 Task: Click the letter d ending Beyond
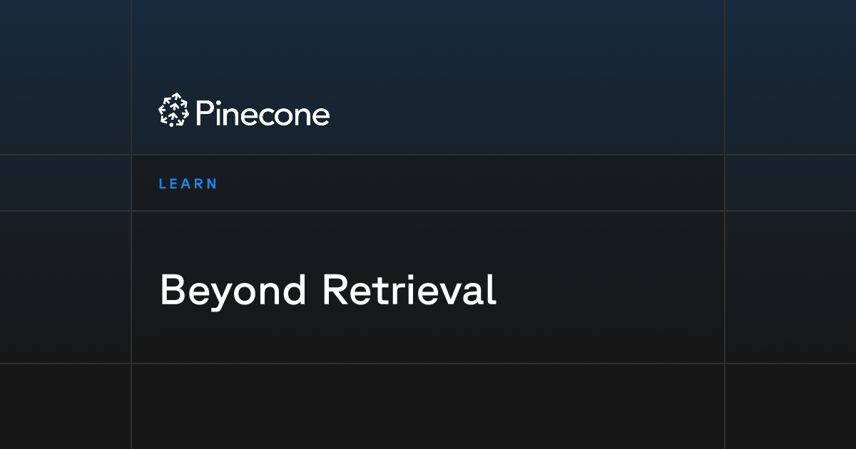[295, 290]
